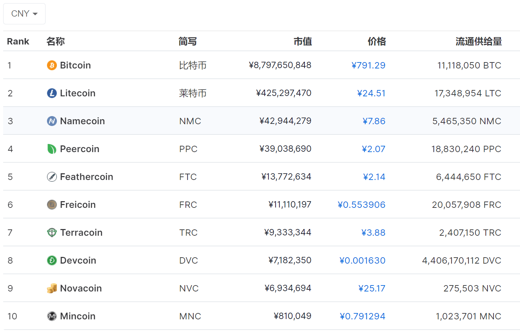This screenshot has height=331, width=520.
Task: Click Terracoin price ¥3.88
Action: (x=373, y=233)
